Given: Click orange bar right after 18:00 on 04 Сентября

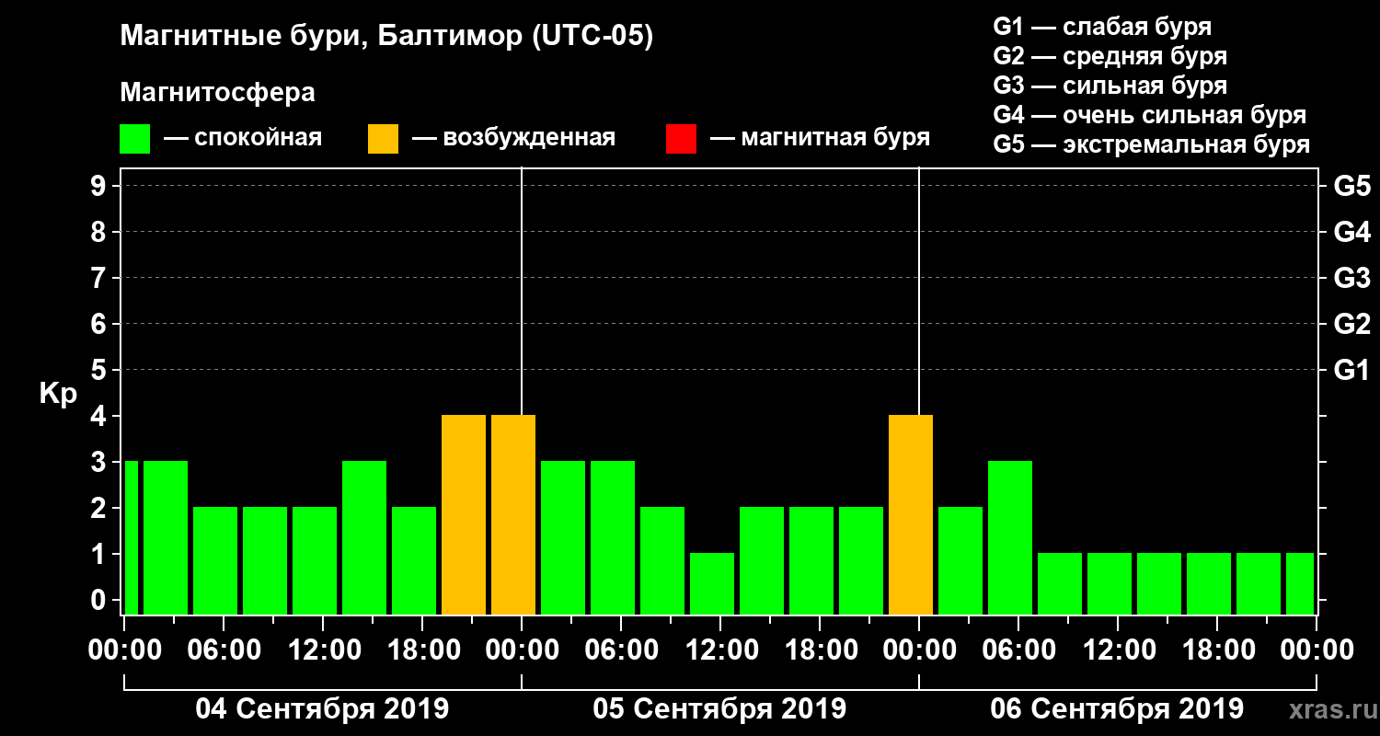Looking at the screenshot, I should tap(464, 514).
